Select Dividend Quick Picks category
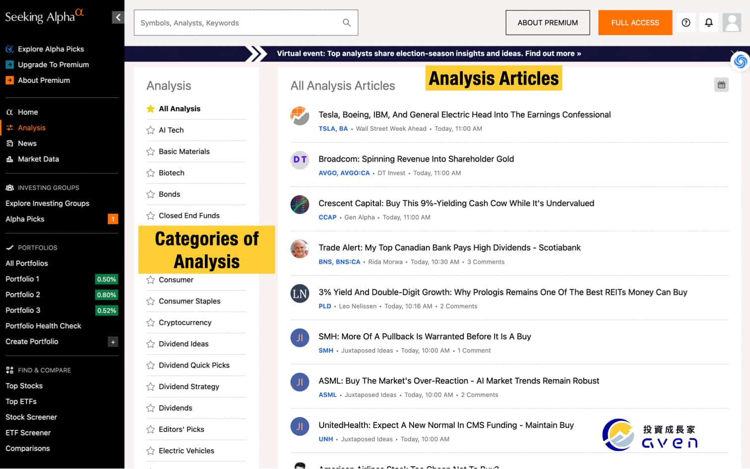The image size is (750, 469). [x=194, y=365]
